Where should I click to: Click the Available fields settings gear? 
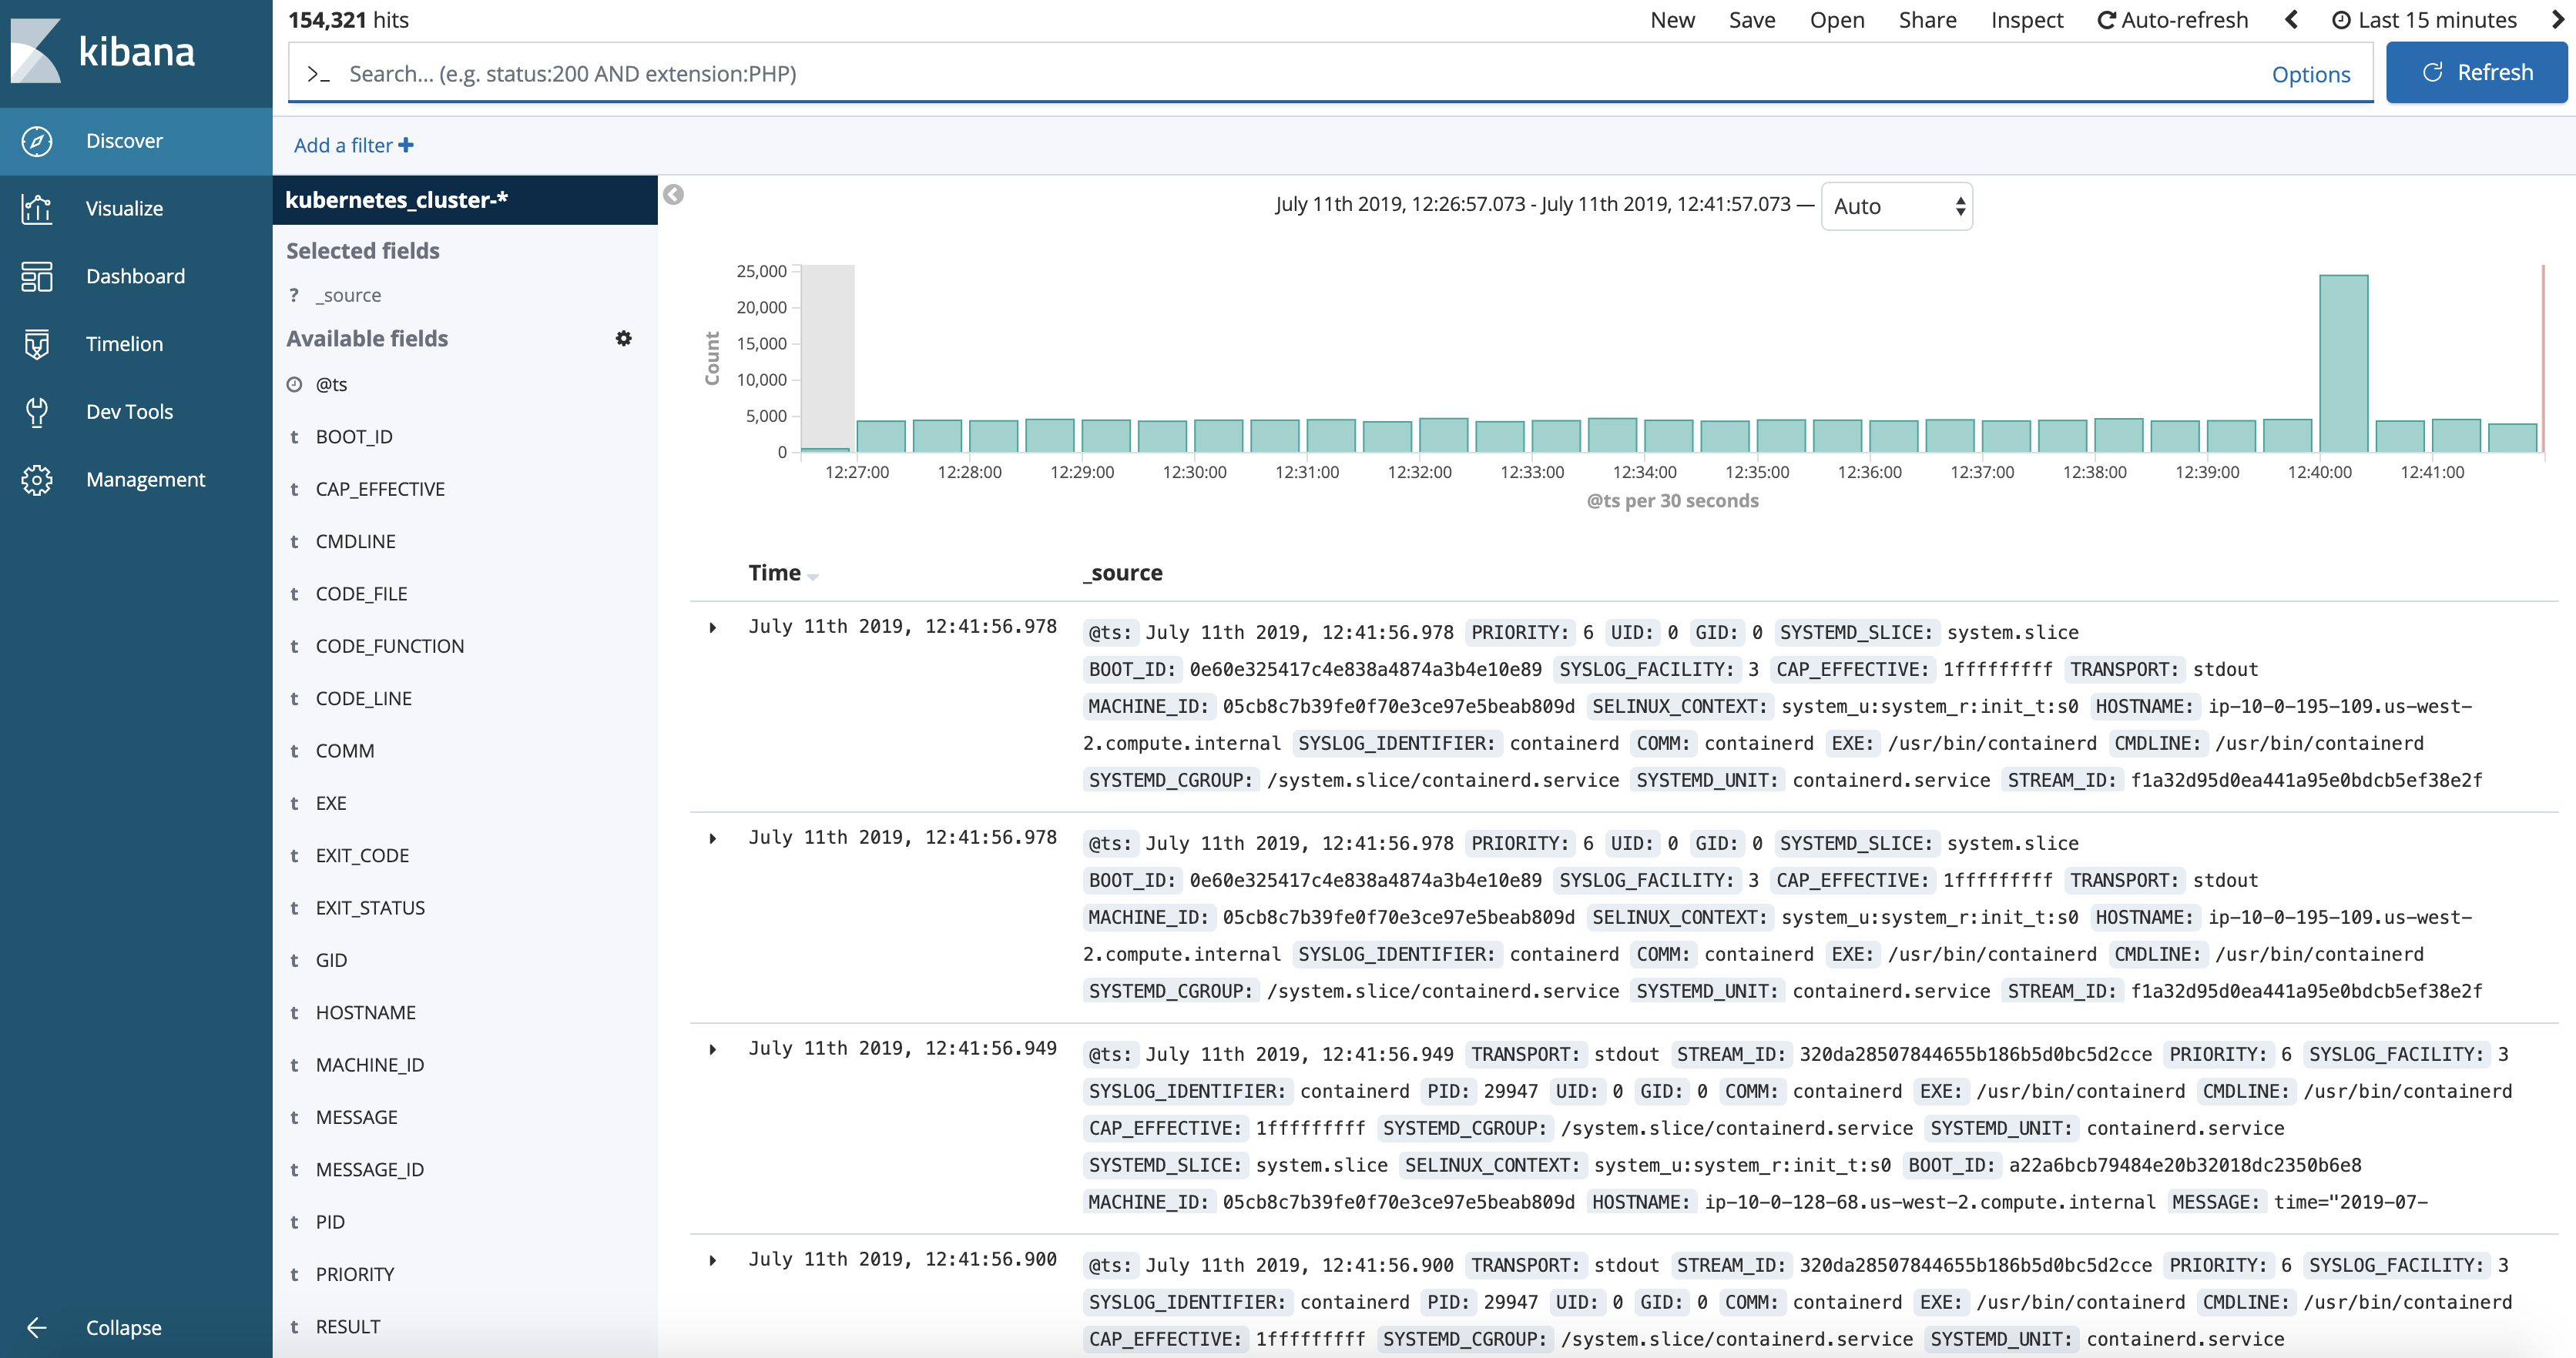coord(623,339)
